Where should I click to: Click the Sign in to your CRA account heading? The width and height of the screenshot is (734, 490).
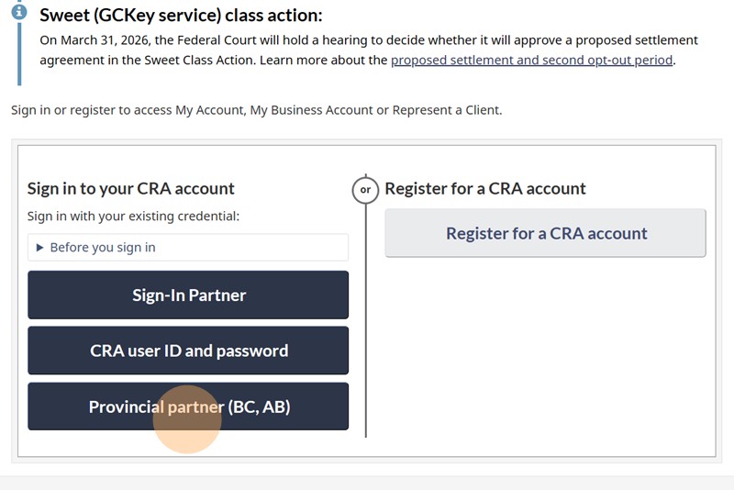pyautogui.click(x=131, y=188)
